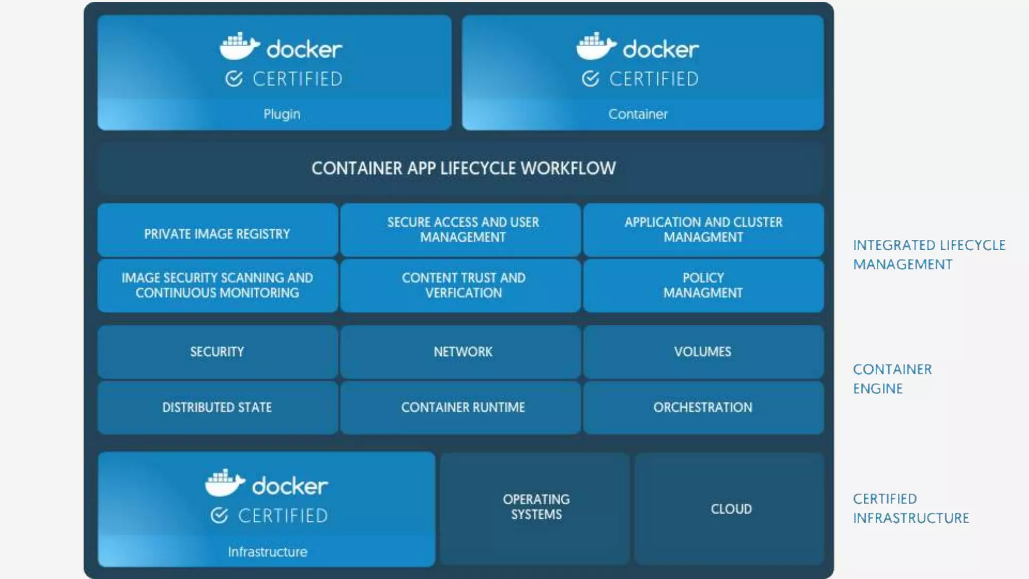
Task: Click the Container App Lifecycle Workflow banner
Action: pyautogui.click(x=462, y=168)
